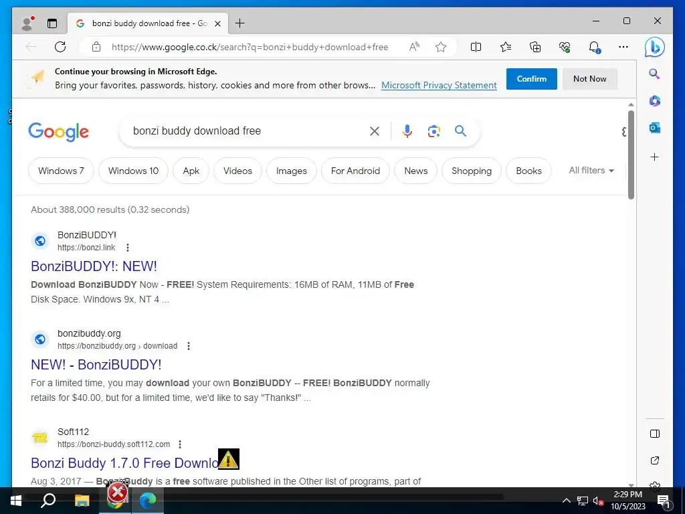Open Browser essentials heart icon
This screenshot has width=685, height=514.
[x=565, y=47]
